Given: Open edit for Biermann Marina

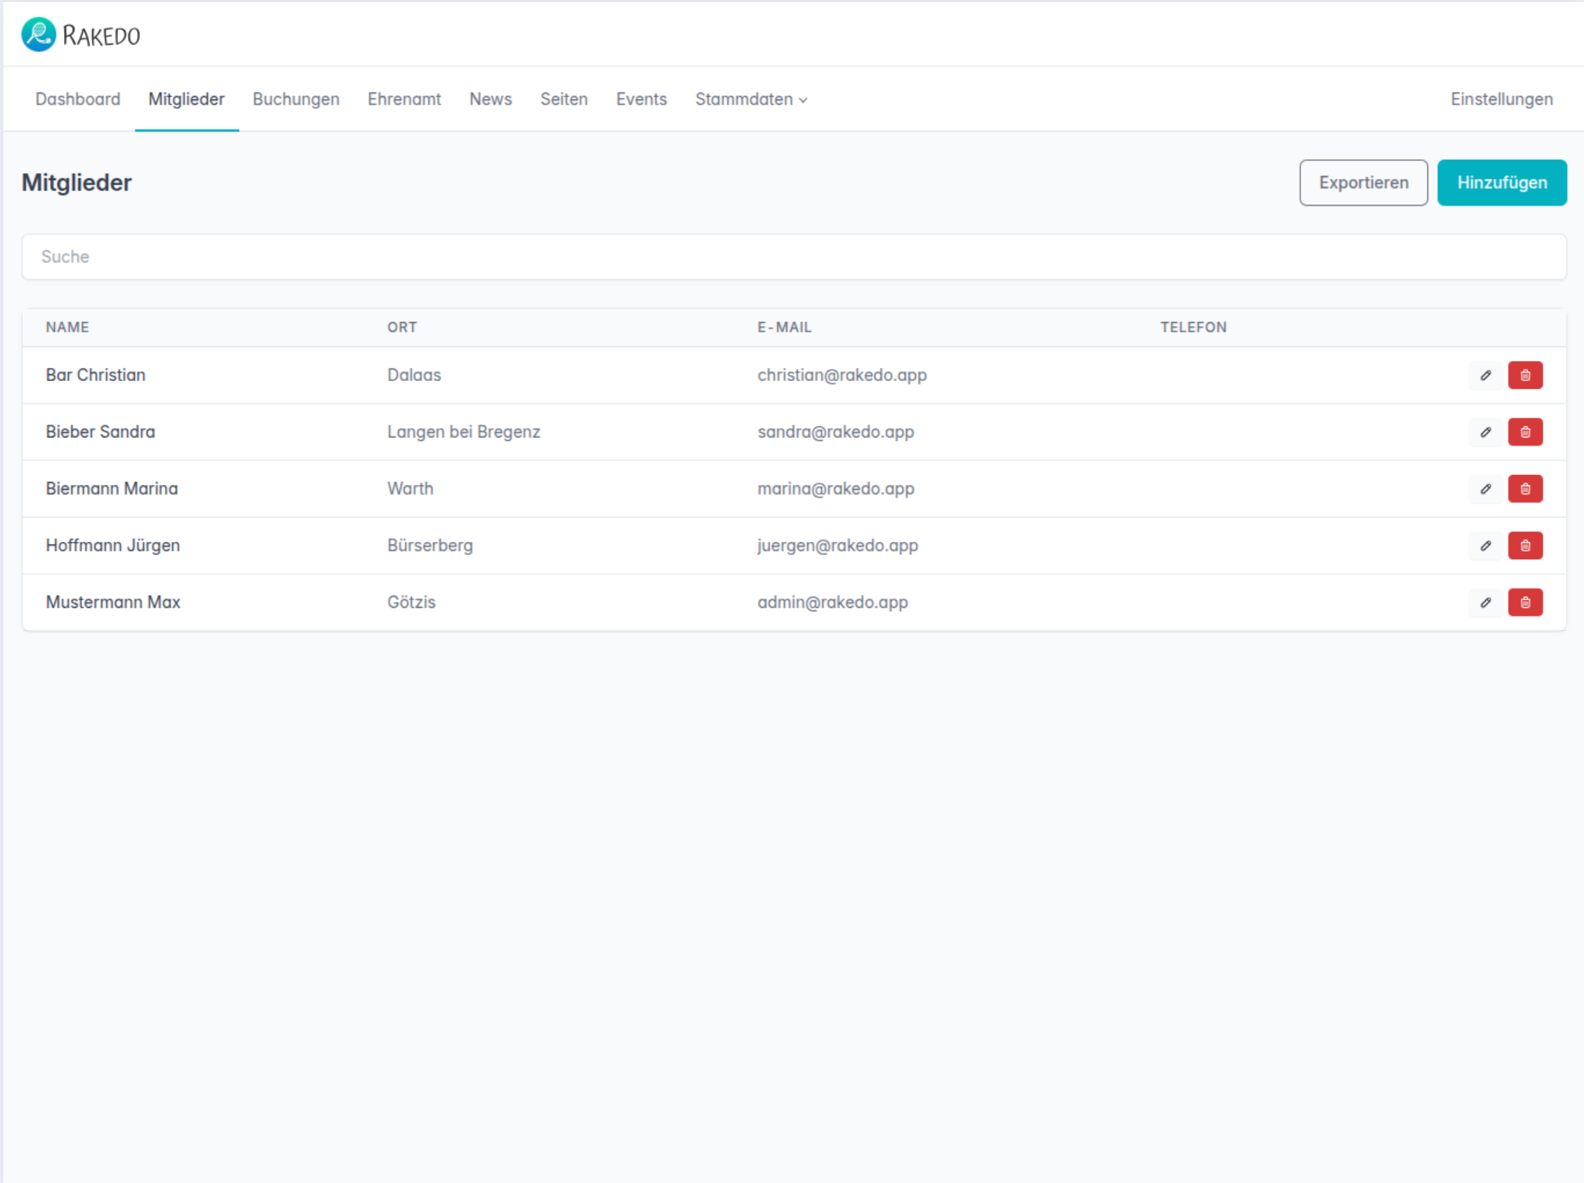Looking at the screenshot, I should point(1486,488).
